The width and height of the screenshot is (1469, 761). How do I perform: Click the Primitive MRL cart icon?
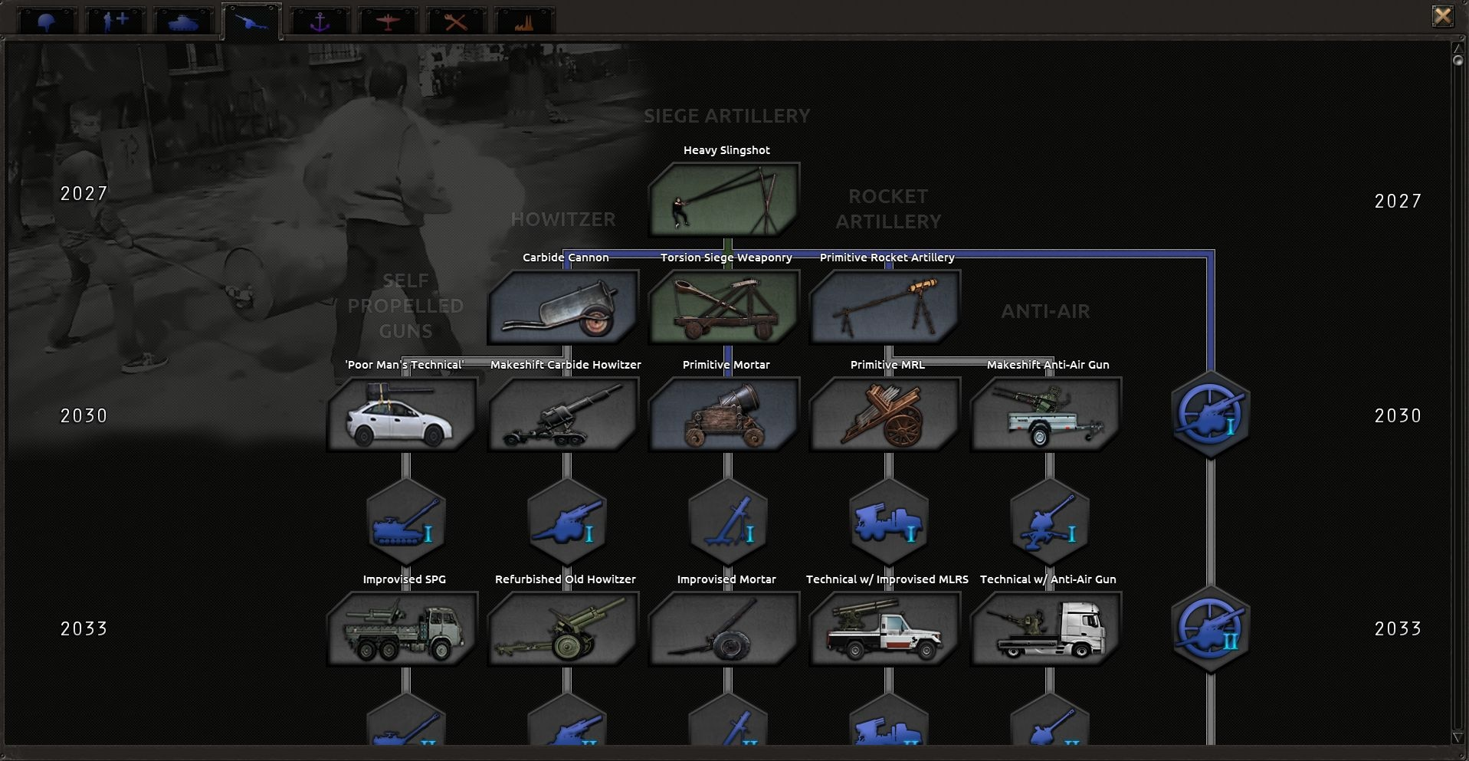[x=885, y=414]
